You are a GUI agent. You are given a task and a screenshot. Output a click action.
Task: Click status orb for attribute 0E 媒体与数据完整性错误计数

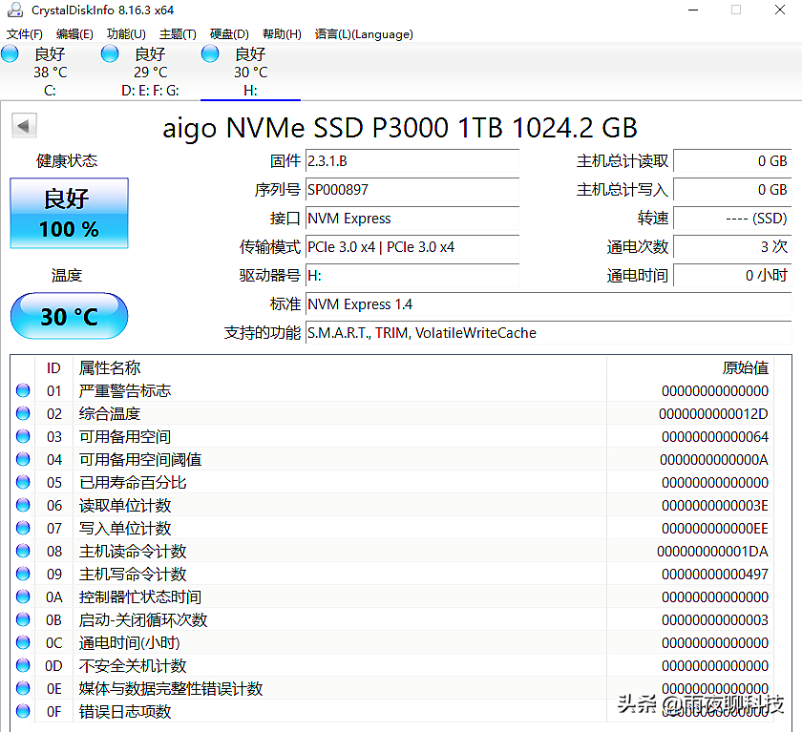(23, 688)
